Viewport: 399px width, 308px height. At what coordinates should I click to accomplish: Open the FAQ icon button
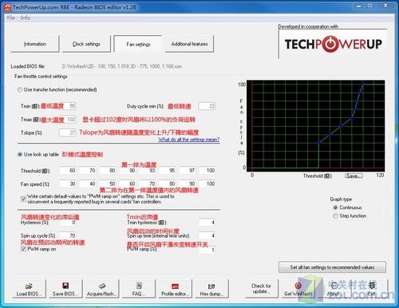pyautogui.click(x=139, y=286)
